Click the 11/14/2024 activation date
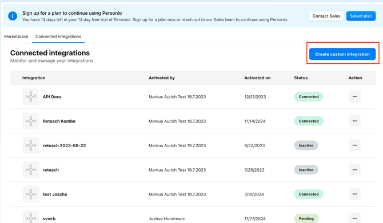The height and width of the screenshot is (223, 383). [x=255, y=121]
